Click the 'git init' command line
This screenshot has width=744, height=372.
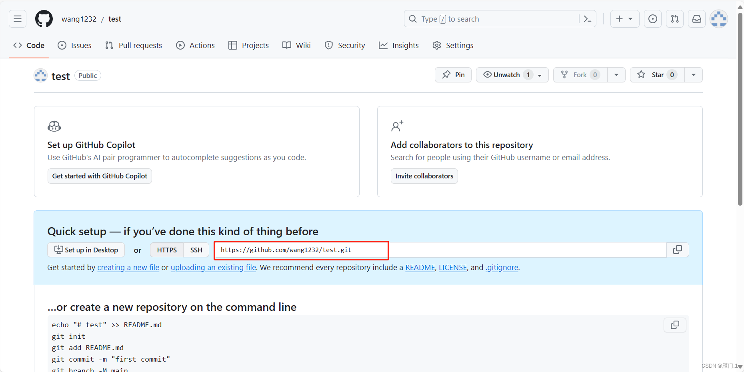68,336
